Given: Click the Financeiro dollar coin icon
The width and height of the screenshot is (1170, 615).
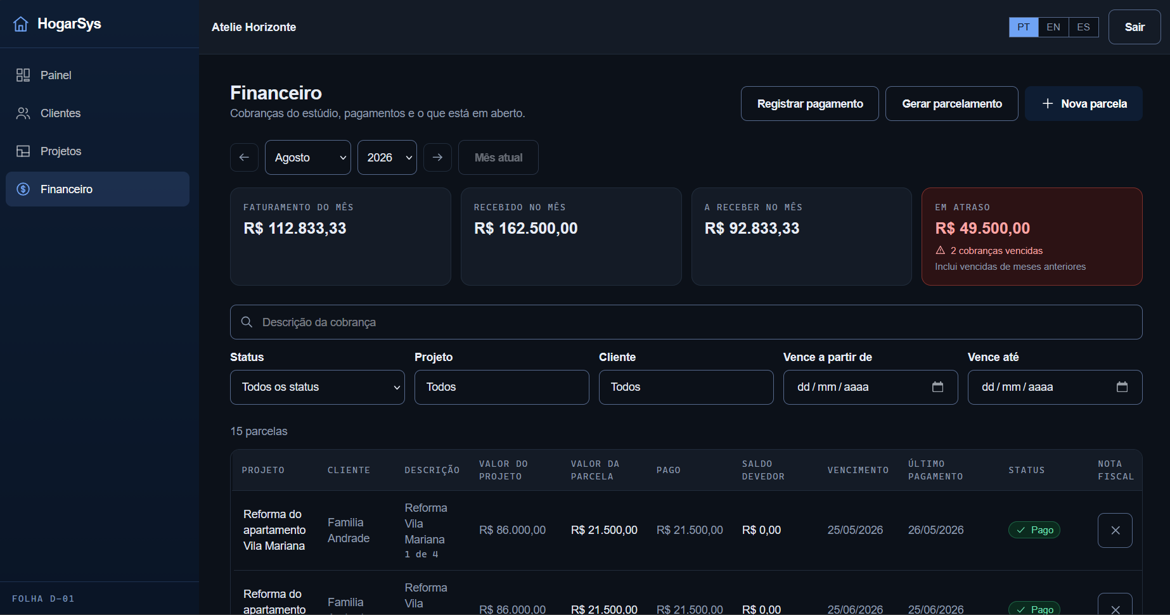Looking at the screenshot, I should [x=23, y=189].
